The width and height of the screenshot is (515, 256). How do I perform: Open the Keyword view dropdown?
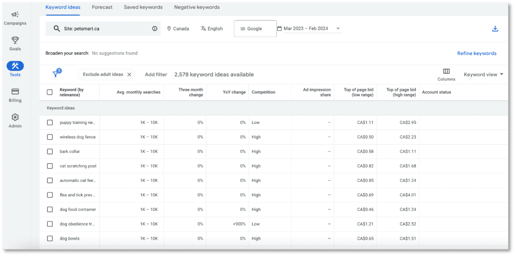[x=483, y=74]
